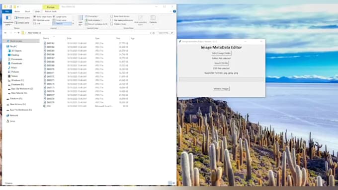338x190 pixels.
Task: Click the New folder icon in title bar
Action: point(14,6)
